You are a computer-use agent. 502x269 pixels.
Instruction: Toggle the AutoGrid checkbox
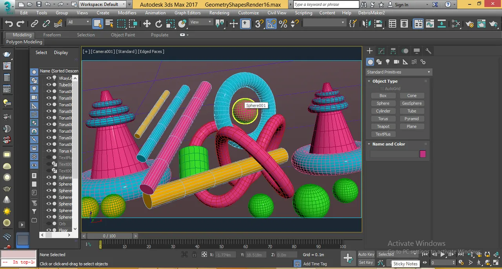click(382, 89)
